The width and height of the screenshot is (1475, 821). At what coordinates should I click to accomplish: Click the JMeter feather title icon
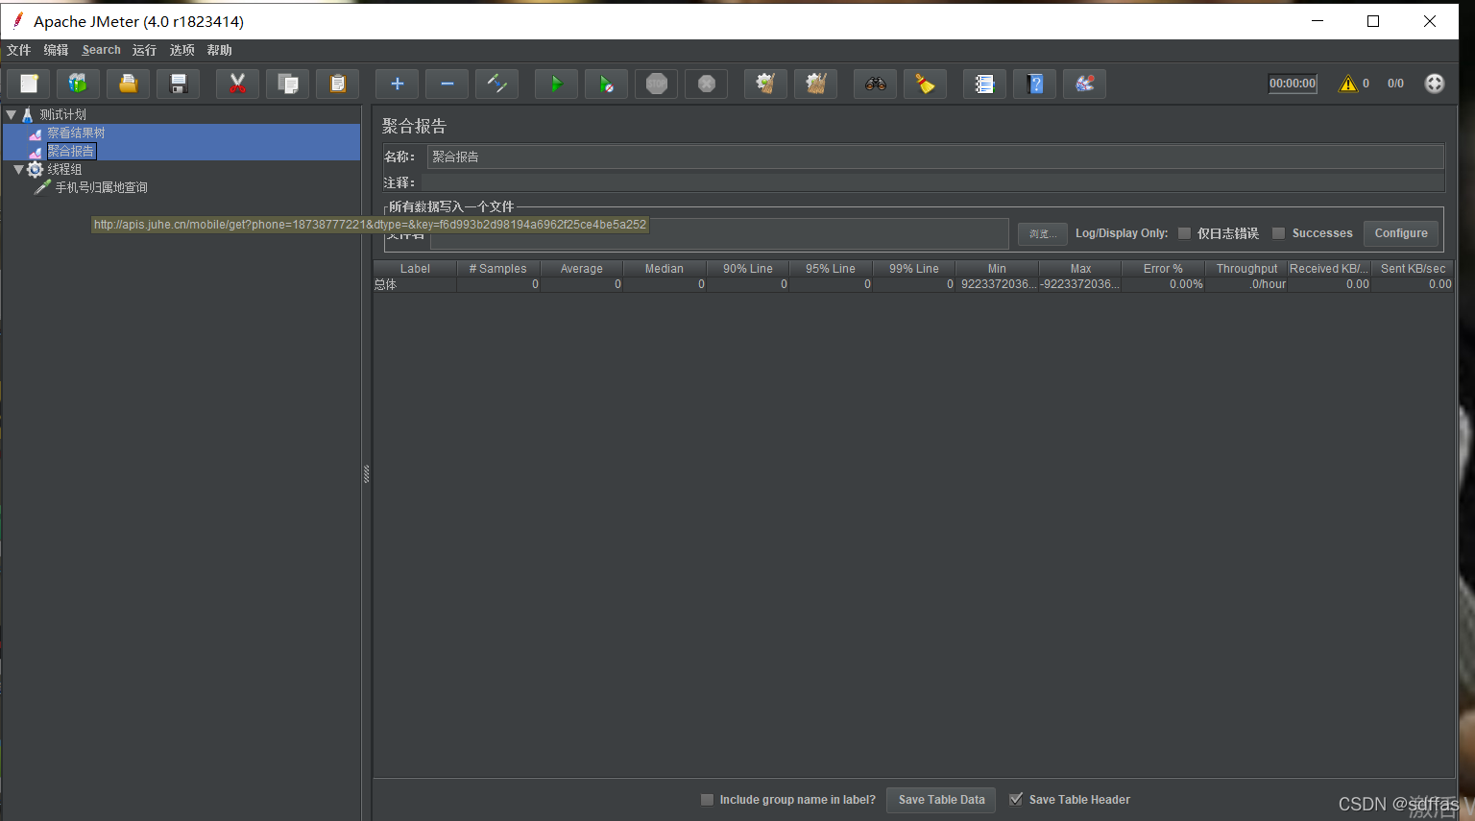pos(17,20)
